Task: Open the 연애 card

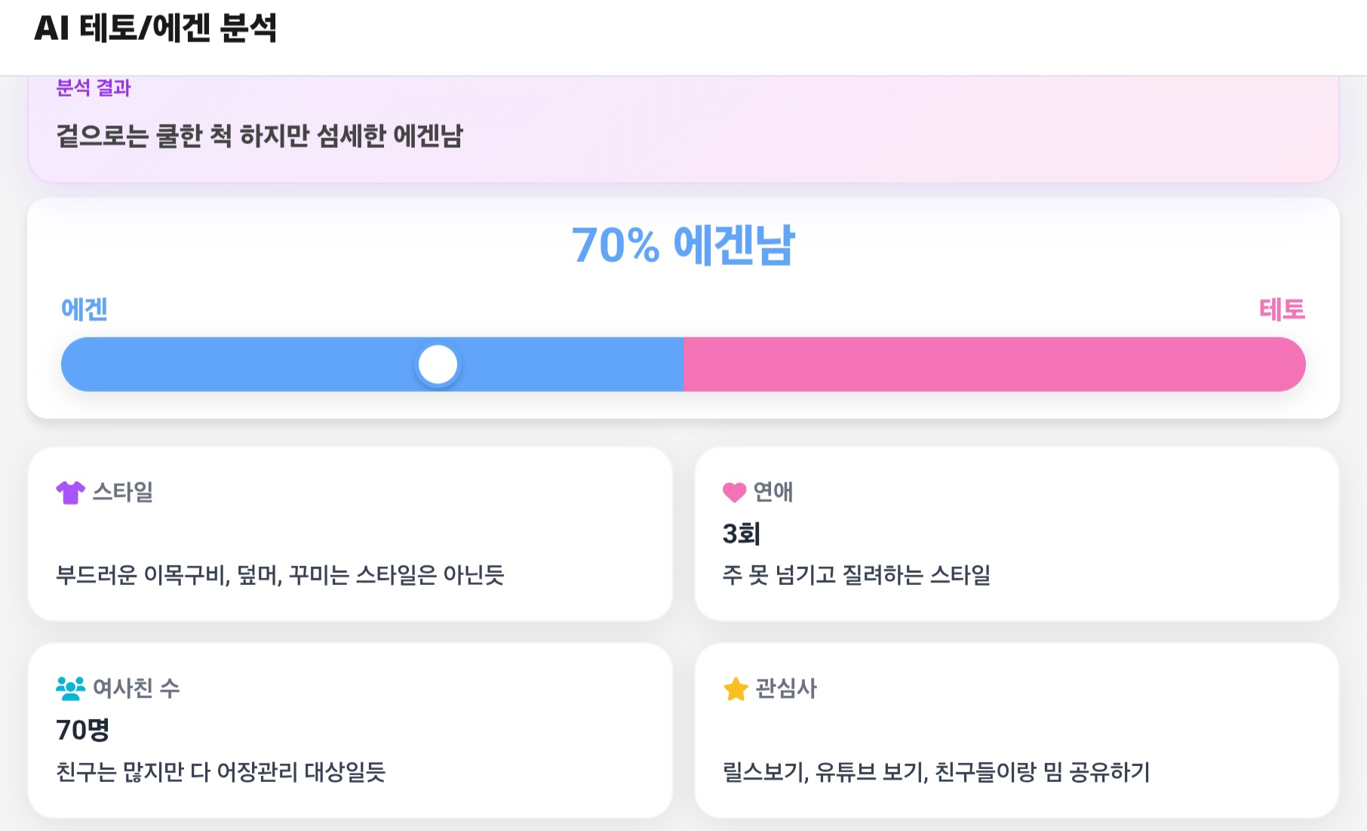Action: click(x=1017, y=534)
